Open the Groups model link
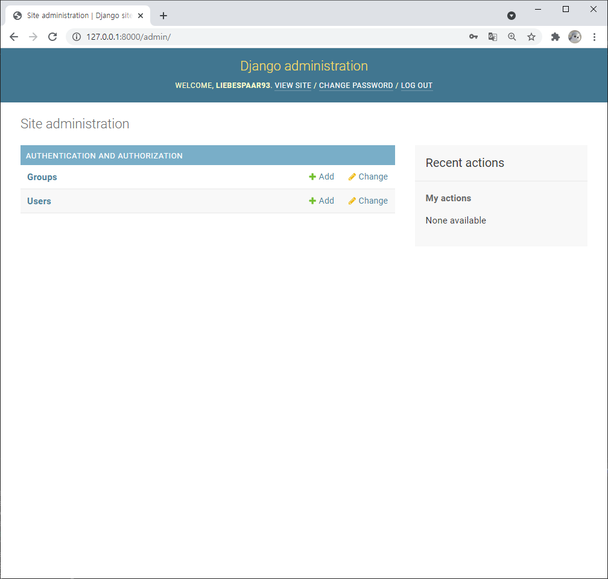The width and height of the screenshot is (608, 579). pyautogui.click(x=42, y=177)
